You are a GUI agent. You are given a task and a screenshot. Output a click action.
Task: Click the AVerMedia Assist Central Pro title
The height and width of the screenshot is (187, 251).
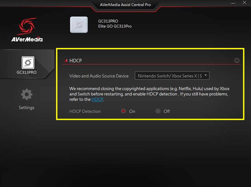(x=125, y=5)
